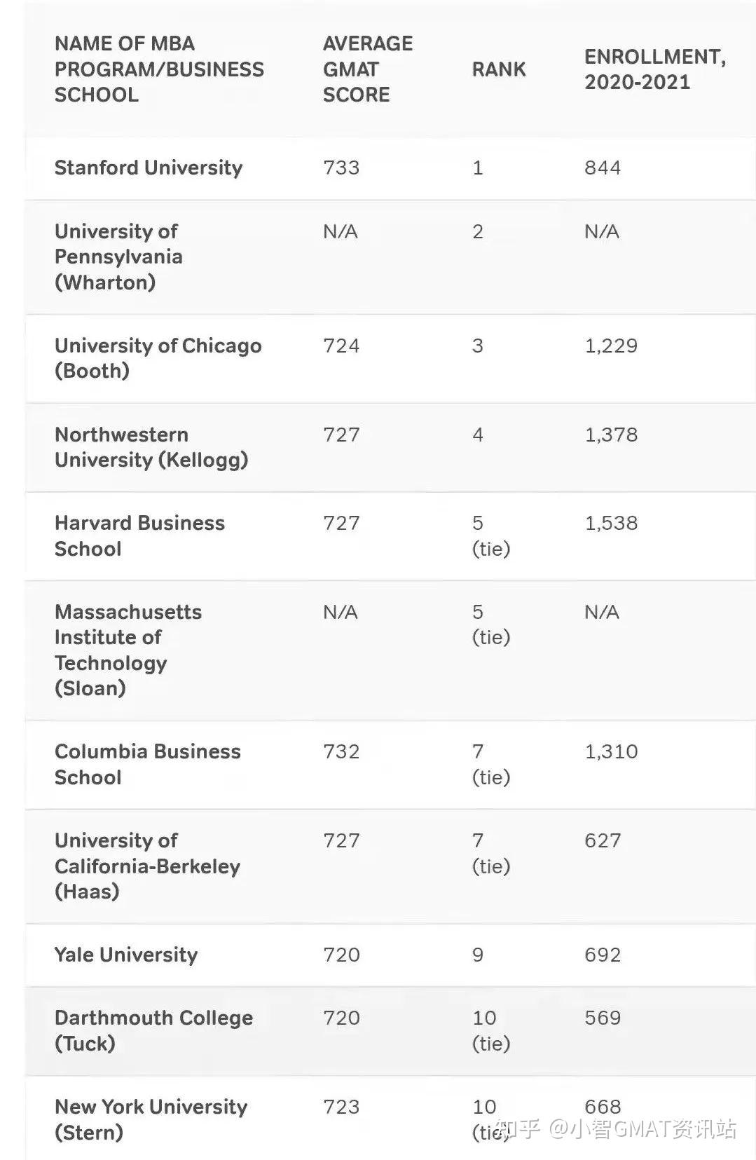Select University of Pennsylvania (Wharton) name
Screen dimensions: 756x1160
click(118, 257)
